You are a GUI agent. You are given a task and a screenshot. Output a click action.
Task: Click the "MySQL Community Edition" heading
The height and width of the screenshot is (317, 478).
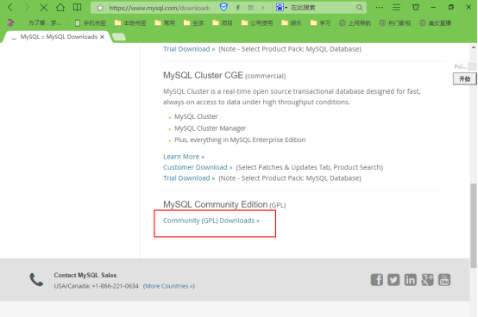click(x=215, y=204)
